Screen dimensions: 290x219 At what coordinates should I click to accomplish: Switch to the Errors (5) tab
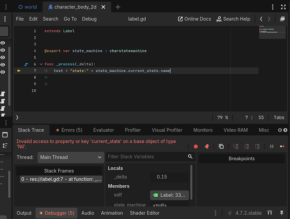pyautogui.click(x=69, y=130)
